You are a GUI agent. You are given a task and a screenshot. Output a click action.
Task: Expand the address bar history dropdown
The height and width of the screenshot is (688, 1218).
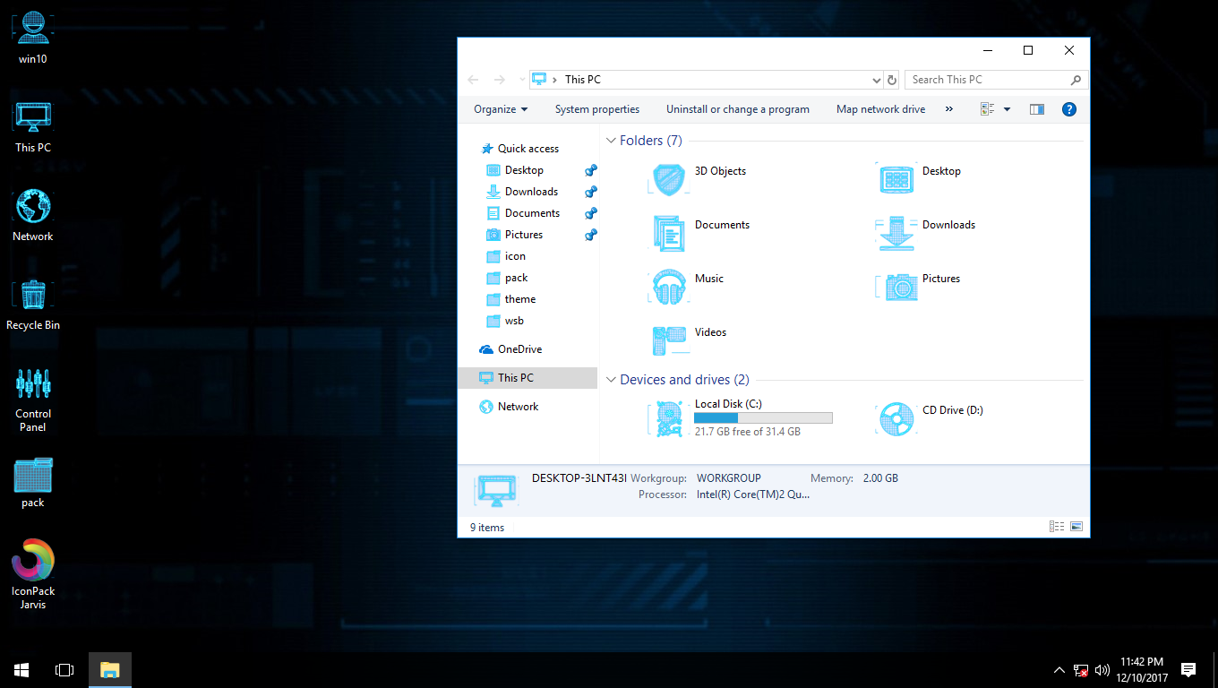point(876,79)
